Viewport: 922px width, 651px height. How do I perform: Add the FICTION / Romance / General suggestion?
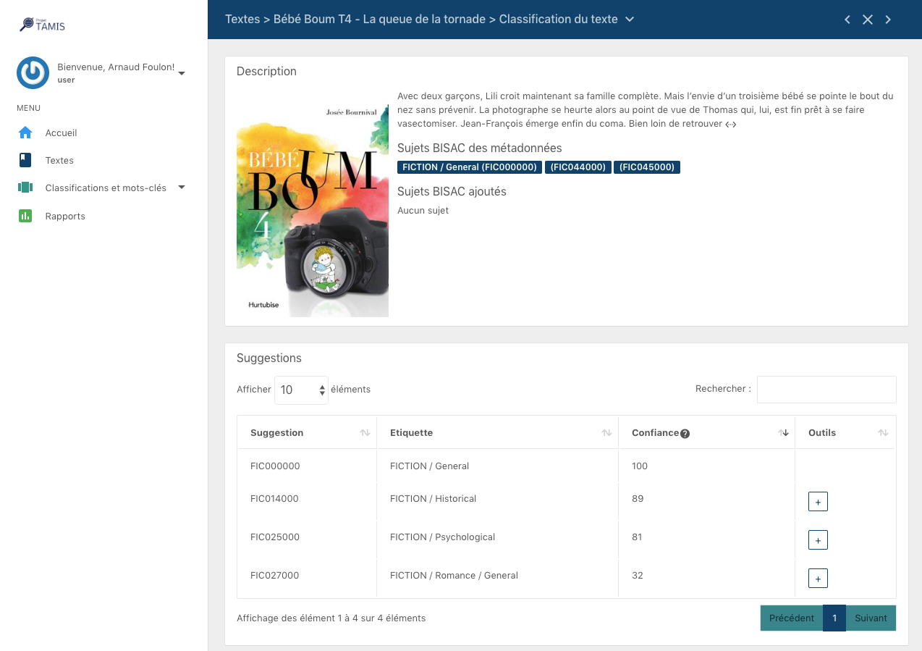coord(818,578)
